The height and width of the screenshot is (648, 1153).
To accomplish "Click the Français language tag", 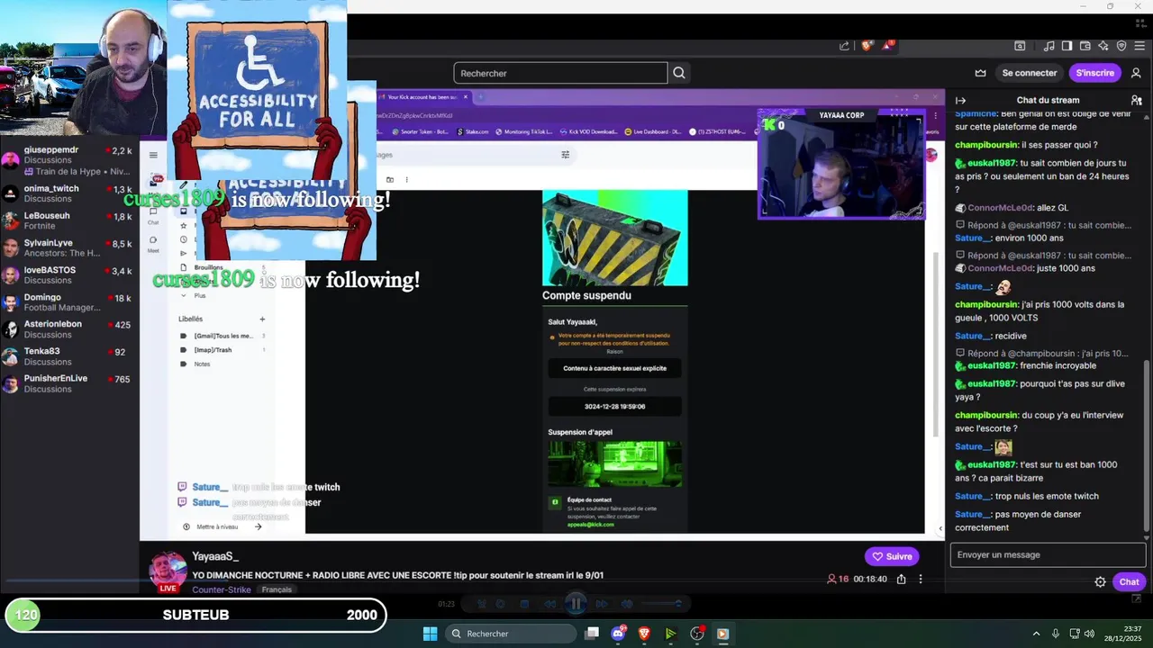I will click(x=277, y=589).
